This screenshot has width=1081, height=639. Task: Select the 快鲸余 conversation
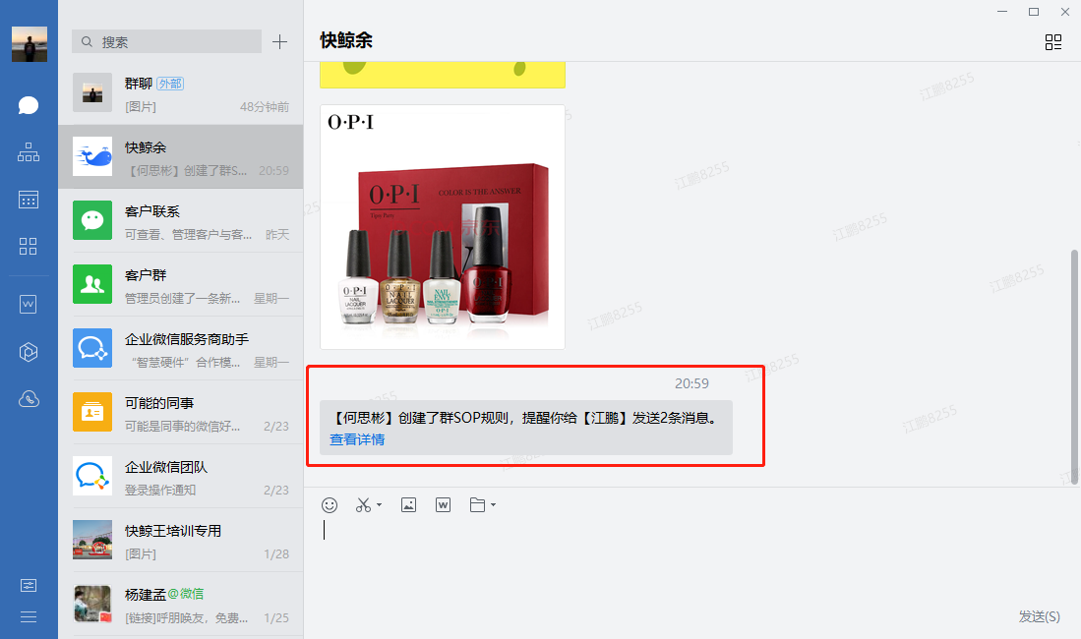181,156
